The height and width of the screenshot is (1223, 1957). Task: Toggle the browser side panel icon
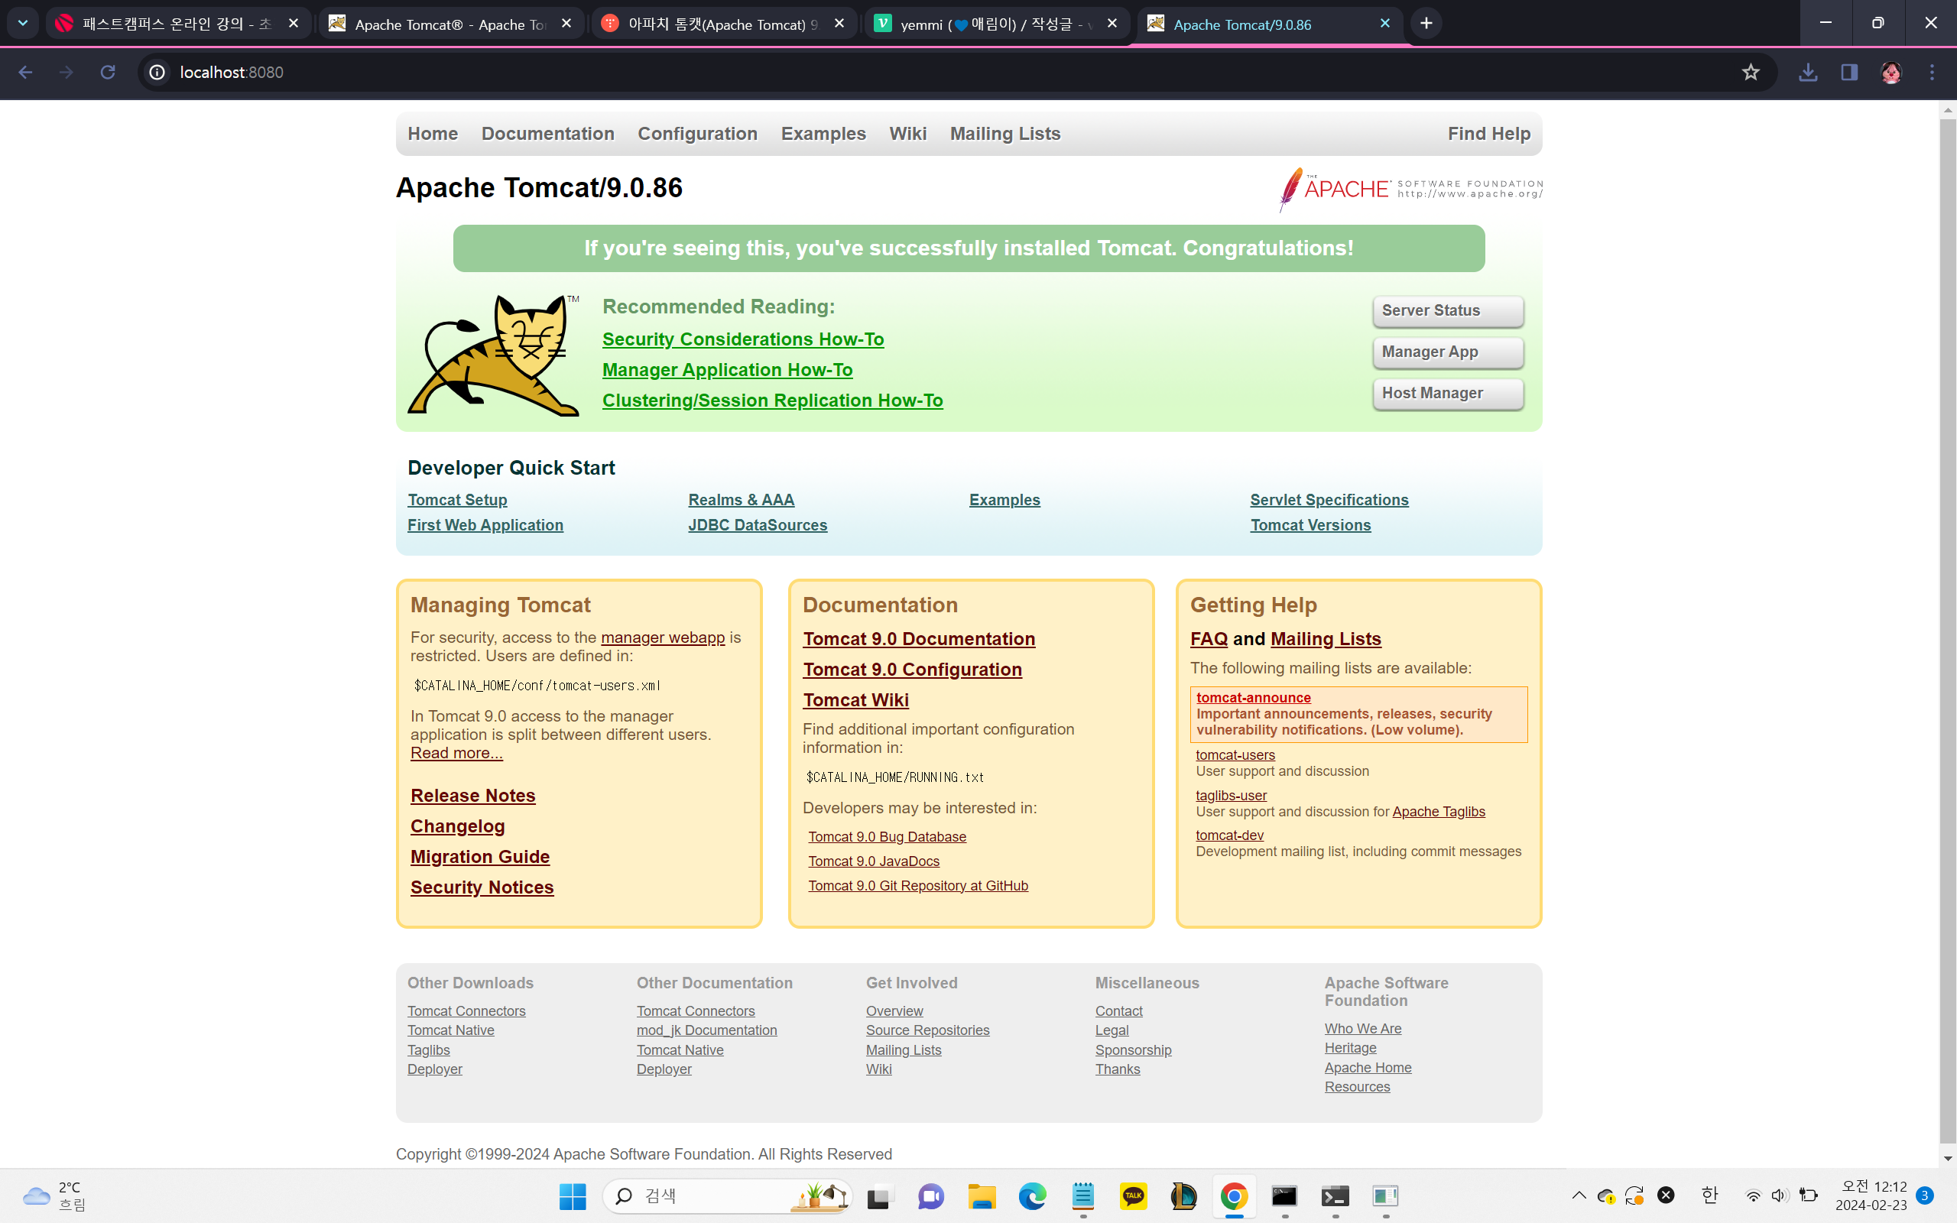pyautogui.click(x=1848, y=72)
